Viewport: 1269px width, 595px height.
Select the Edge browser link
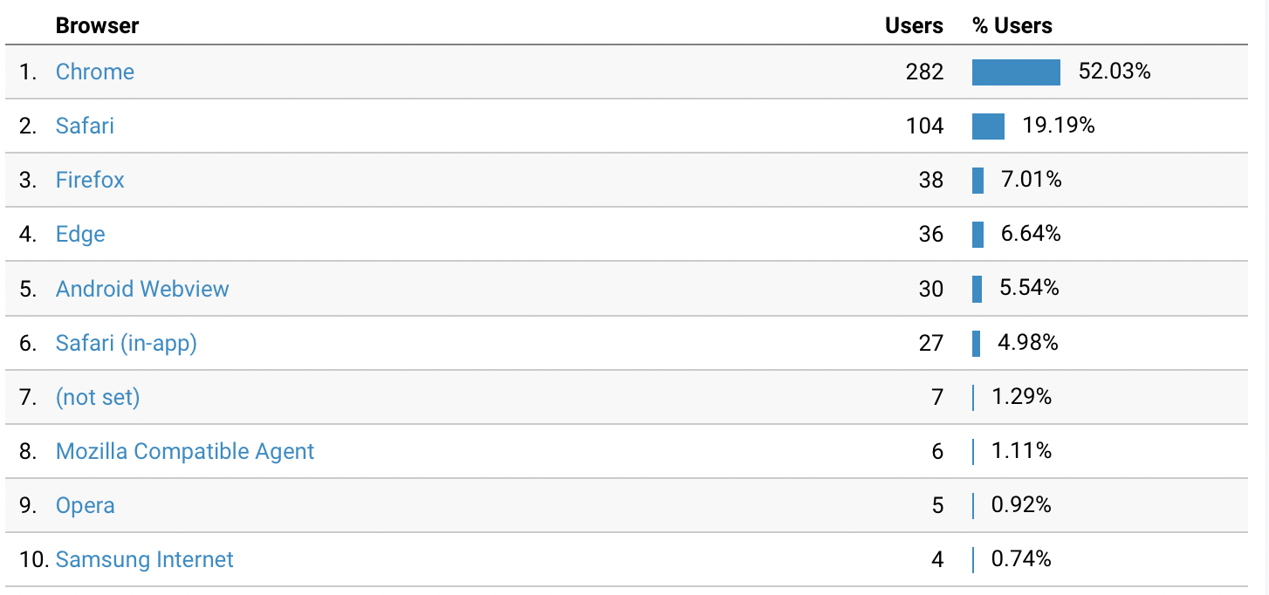pos(80,234)
